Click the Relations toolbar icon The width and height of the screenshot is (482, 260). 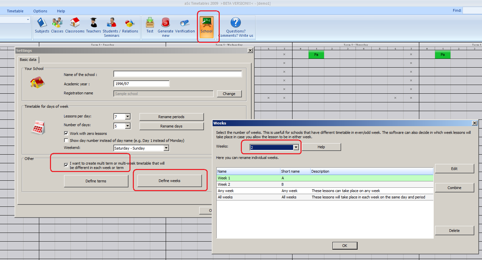130,25
